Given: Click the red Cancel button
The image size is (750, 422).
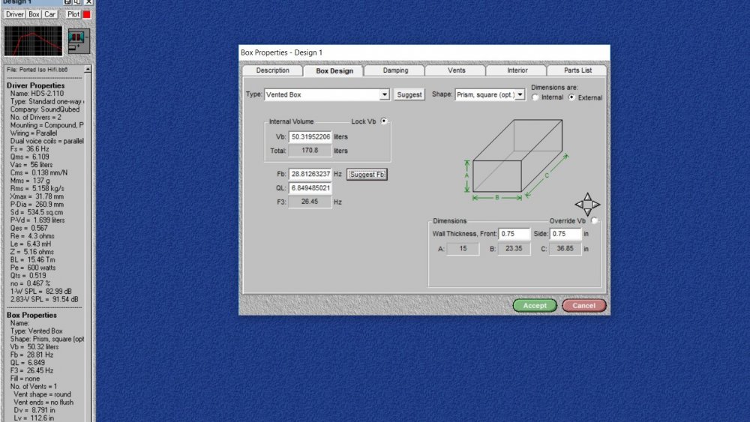Looking at the screenshot, I should pos(584,305).
